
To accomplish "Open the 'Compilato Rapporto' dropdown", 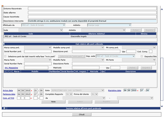I will click(69, 94).
